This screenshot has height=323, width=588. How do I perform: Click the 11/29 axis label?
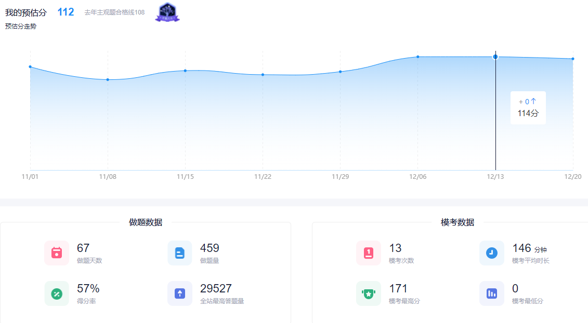(341, 176)
